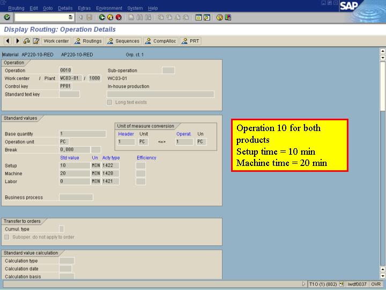Click the status bar system info icon
Screen dimensions: 386x290
342,284
